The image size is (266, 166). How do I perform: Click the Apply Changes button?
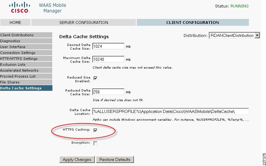tap(77, 159)
